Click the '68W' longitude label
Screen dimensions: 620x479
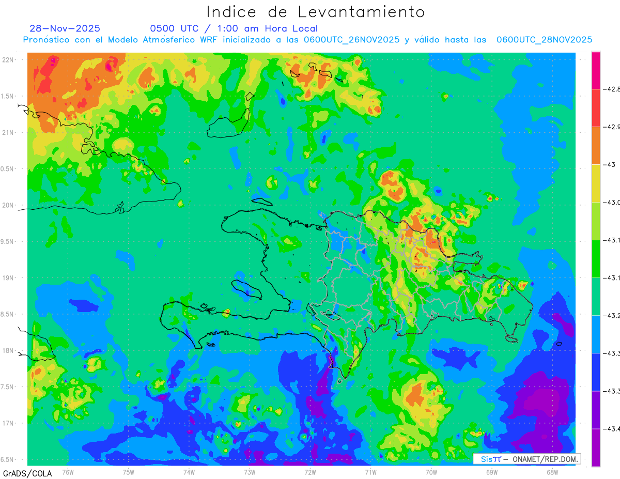552,472
